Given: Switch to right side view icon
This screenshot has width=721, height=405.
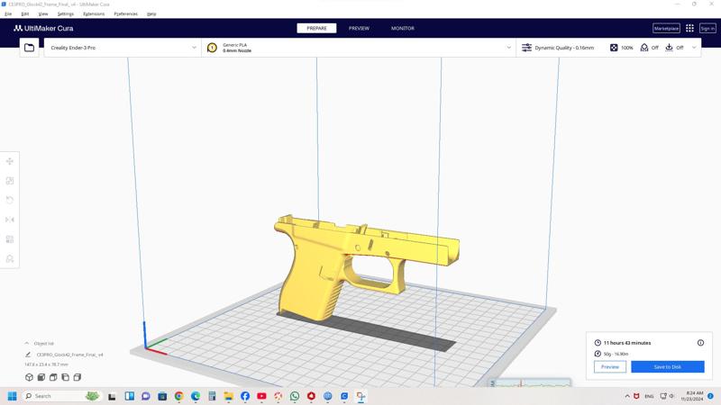Looking at the screenshot, I should [x=78, y=377].
